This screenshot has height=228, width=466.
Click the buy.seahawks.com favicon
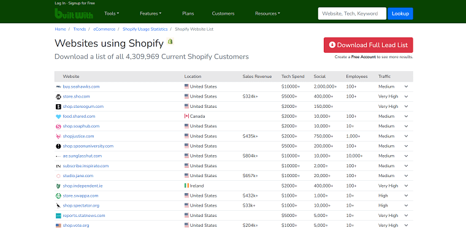(x=58, y=87)
